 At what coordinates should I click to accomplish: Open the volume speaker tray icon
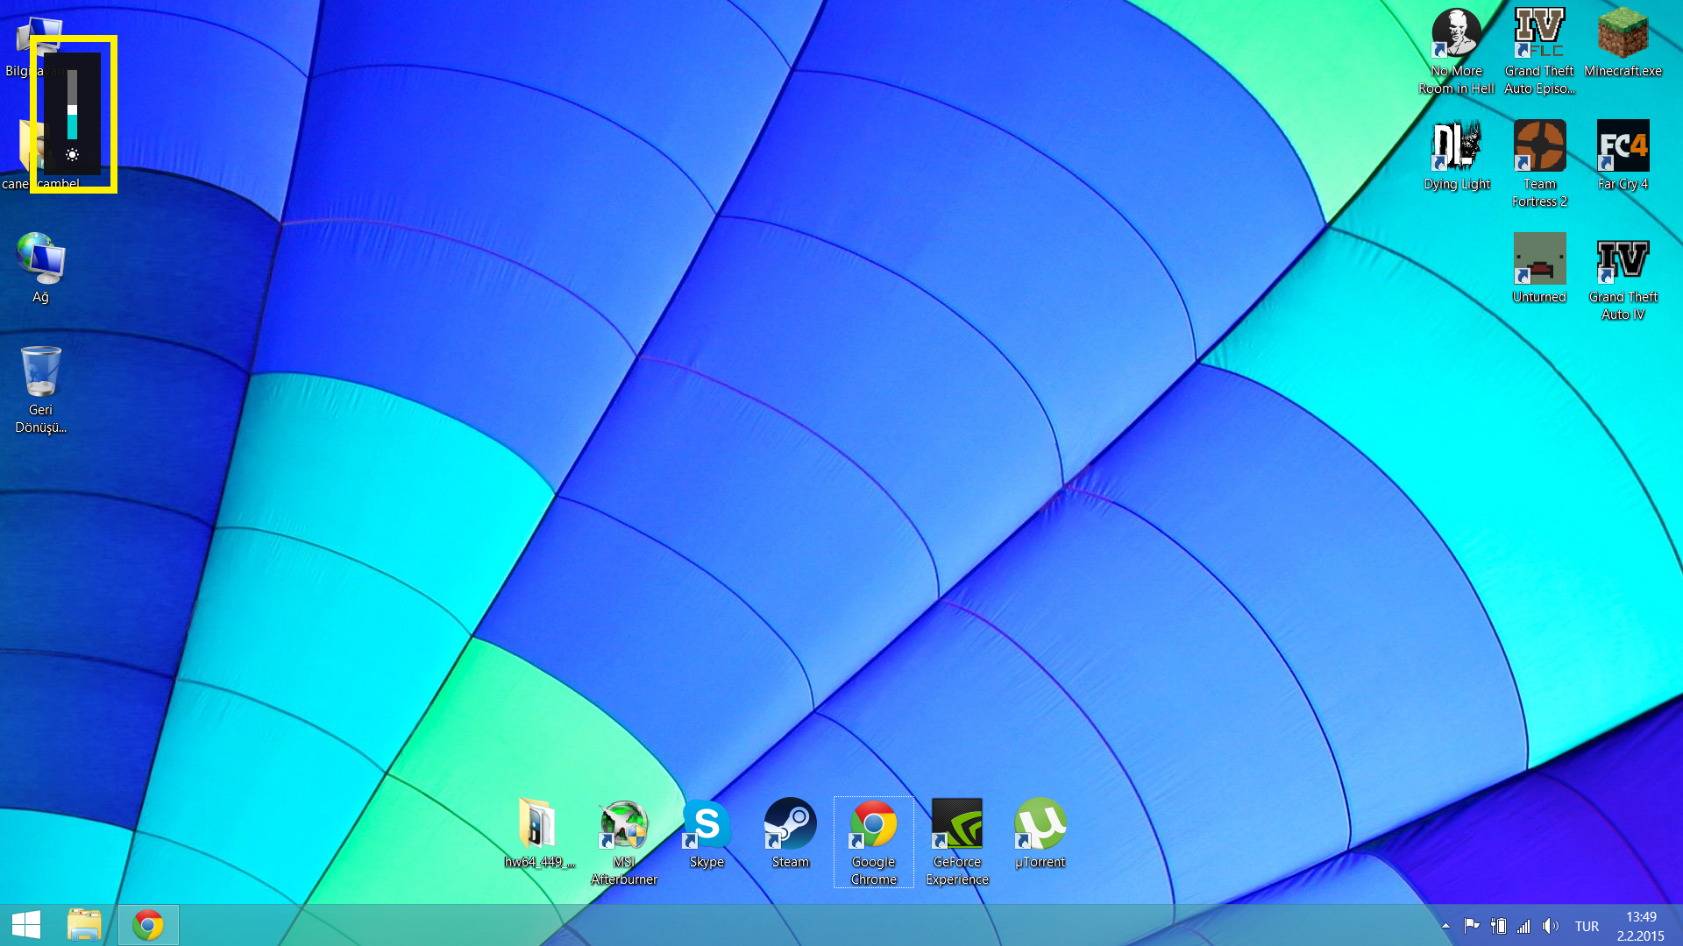click(x=1551, y=926)
